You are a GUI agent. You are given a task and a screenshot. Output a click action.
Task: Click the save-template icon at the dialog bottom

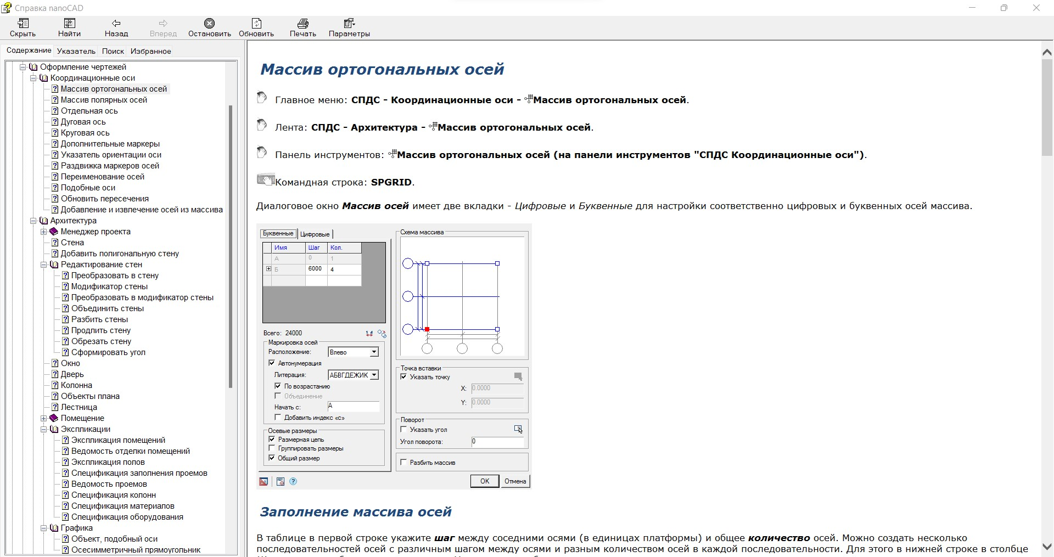(x=280, y=481)
